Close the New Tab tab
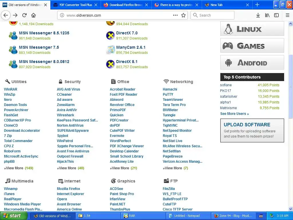The image size is (293, 220). 248,5
